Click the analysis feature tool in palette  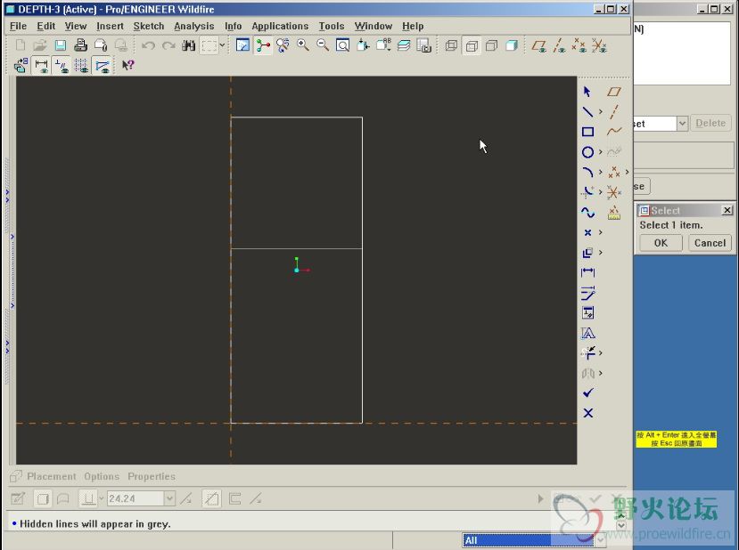pos(613,212)
